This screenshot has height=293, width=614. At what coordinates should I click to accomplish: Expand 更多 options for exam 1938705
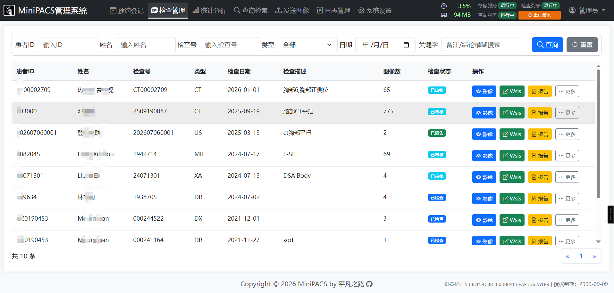click(x=567, y=199)
